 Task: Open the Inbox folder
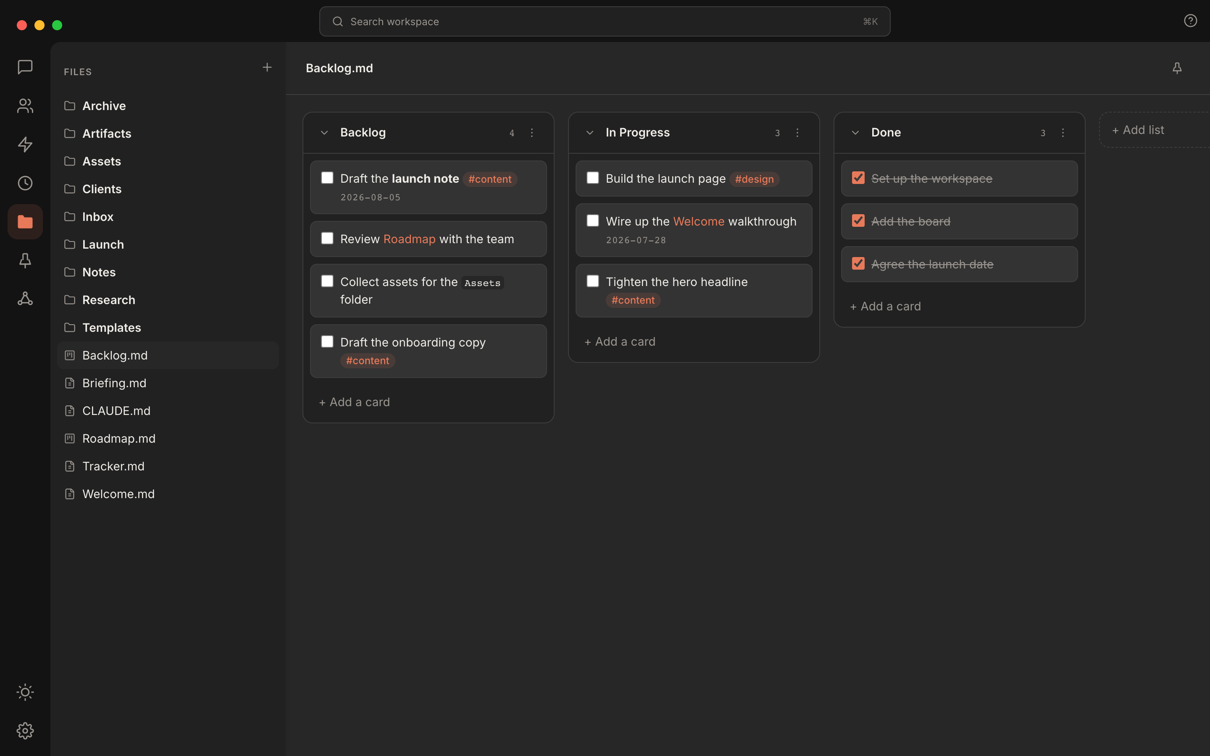(x=168, y=216)
